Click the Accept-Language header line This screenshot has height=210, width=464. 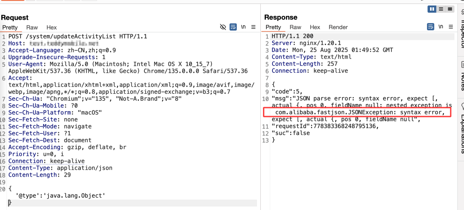pyautogui.click(x=62, y=50)
